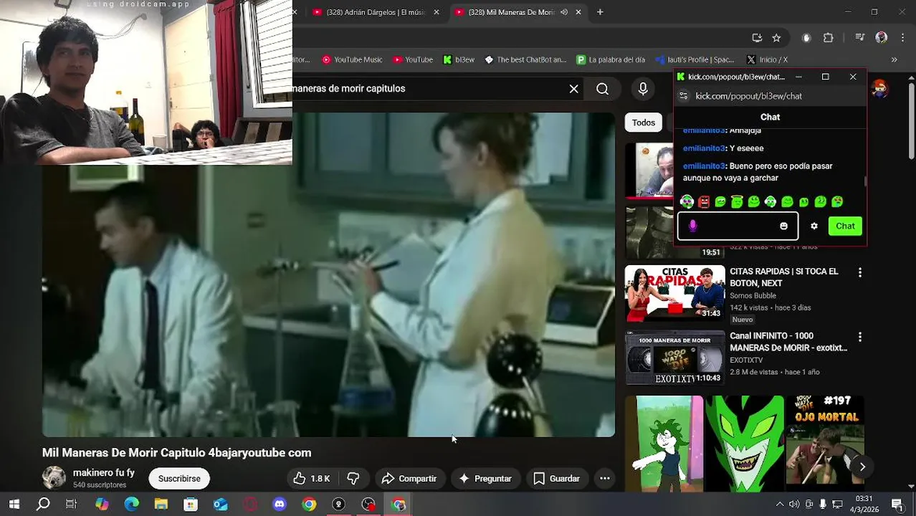
Task: Insert the headphones green emote
Action: tap(771, 202)
